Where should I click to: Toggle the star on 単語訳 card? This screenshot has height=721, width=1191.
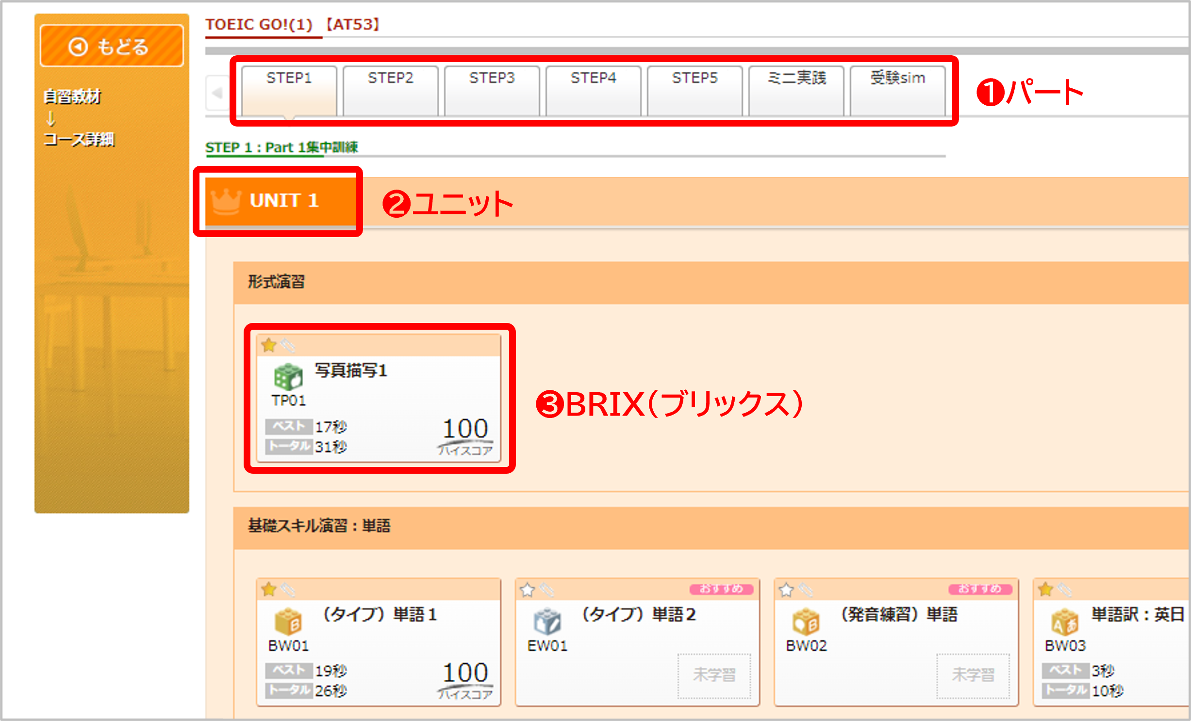(x=1045, y=590)
